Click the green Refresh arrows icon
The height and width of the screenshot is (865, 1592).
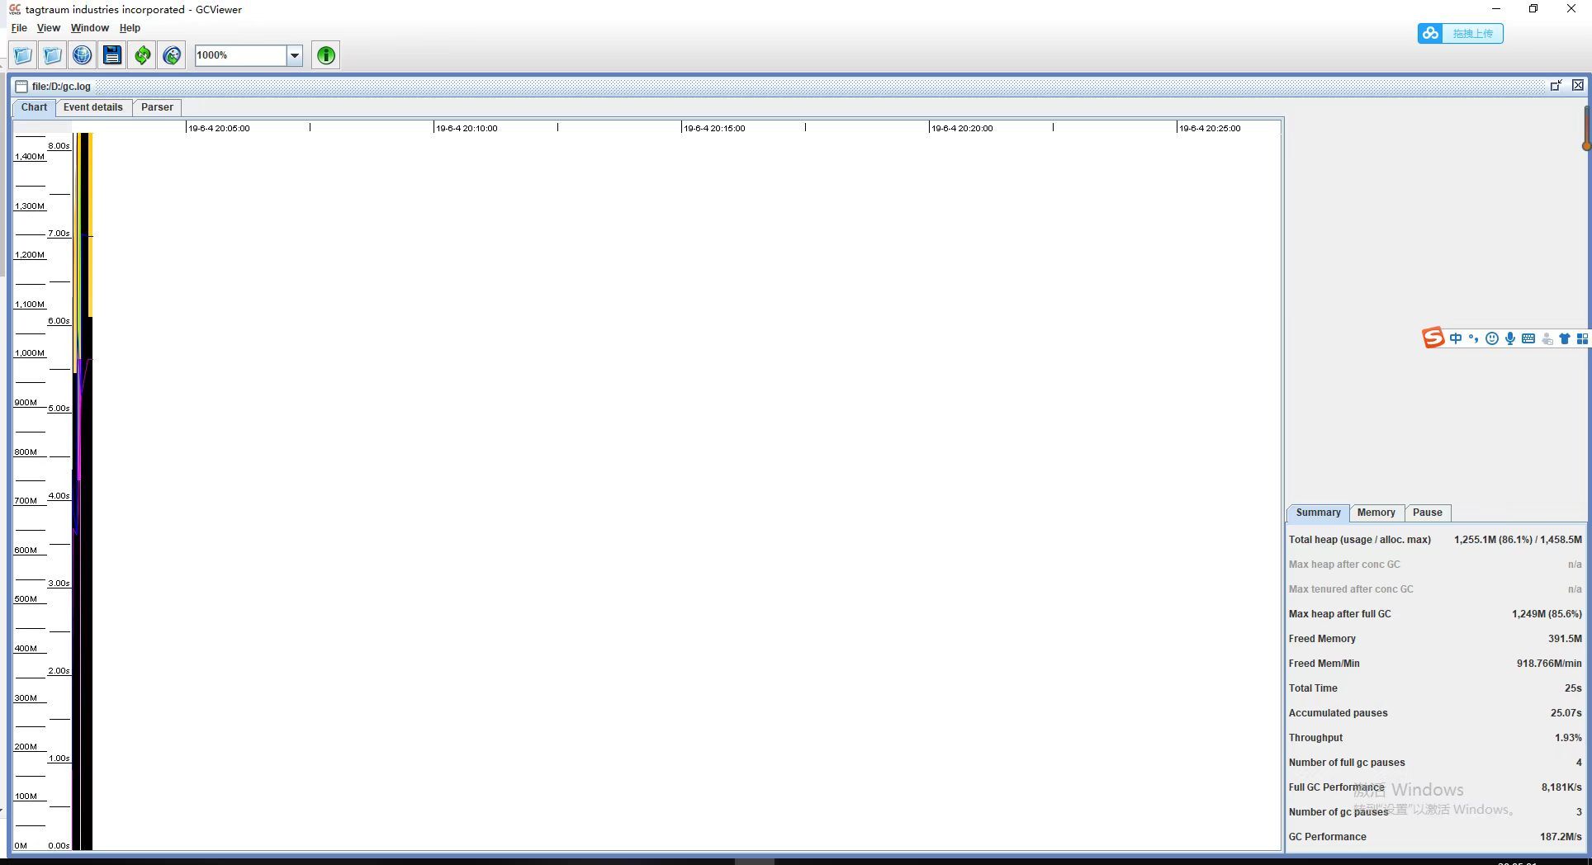(142, 55)
